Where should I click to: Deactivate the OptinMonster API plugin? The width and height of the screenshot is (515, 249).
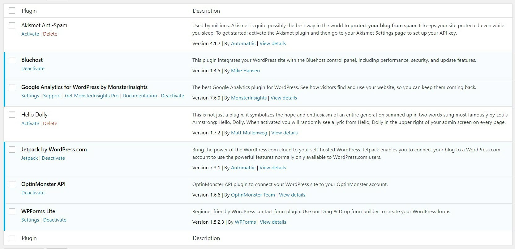coord(33,193)
